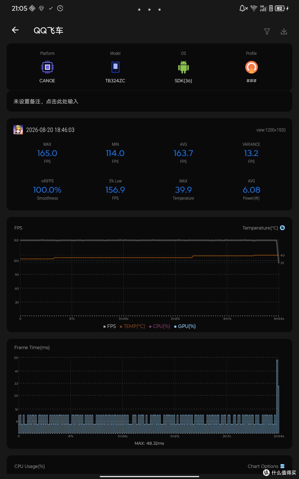Tap the system home gesture bar
This screenshot has width=299, height=479.
click(149, 477)
